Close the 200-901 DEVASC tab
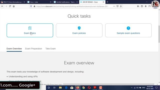Image resolution: width=160 pixels, height=90 pixels. [x=103, y=2]
